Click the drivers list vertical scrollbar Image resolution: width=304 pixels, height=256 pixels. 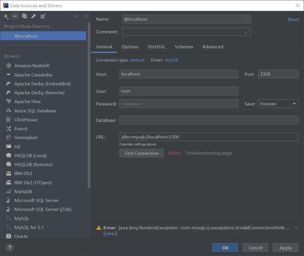pos(89,105)
